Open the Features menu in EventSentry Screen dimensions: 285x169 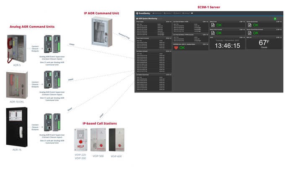[168, 13]
